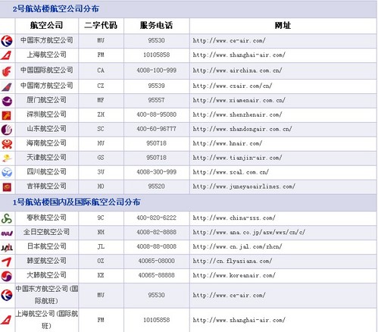This screenshot has height=332, width=378.
Task: Select the Shandong Airlines logo
Action: (7, 130)
